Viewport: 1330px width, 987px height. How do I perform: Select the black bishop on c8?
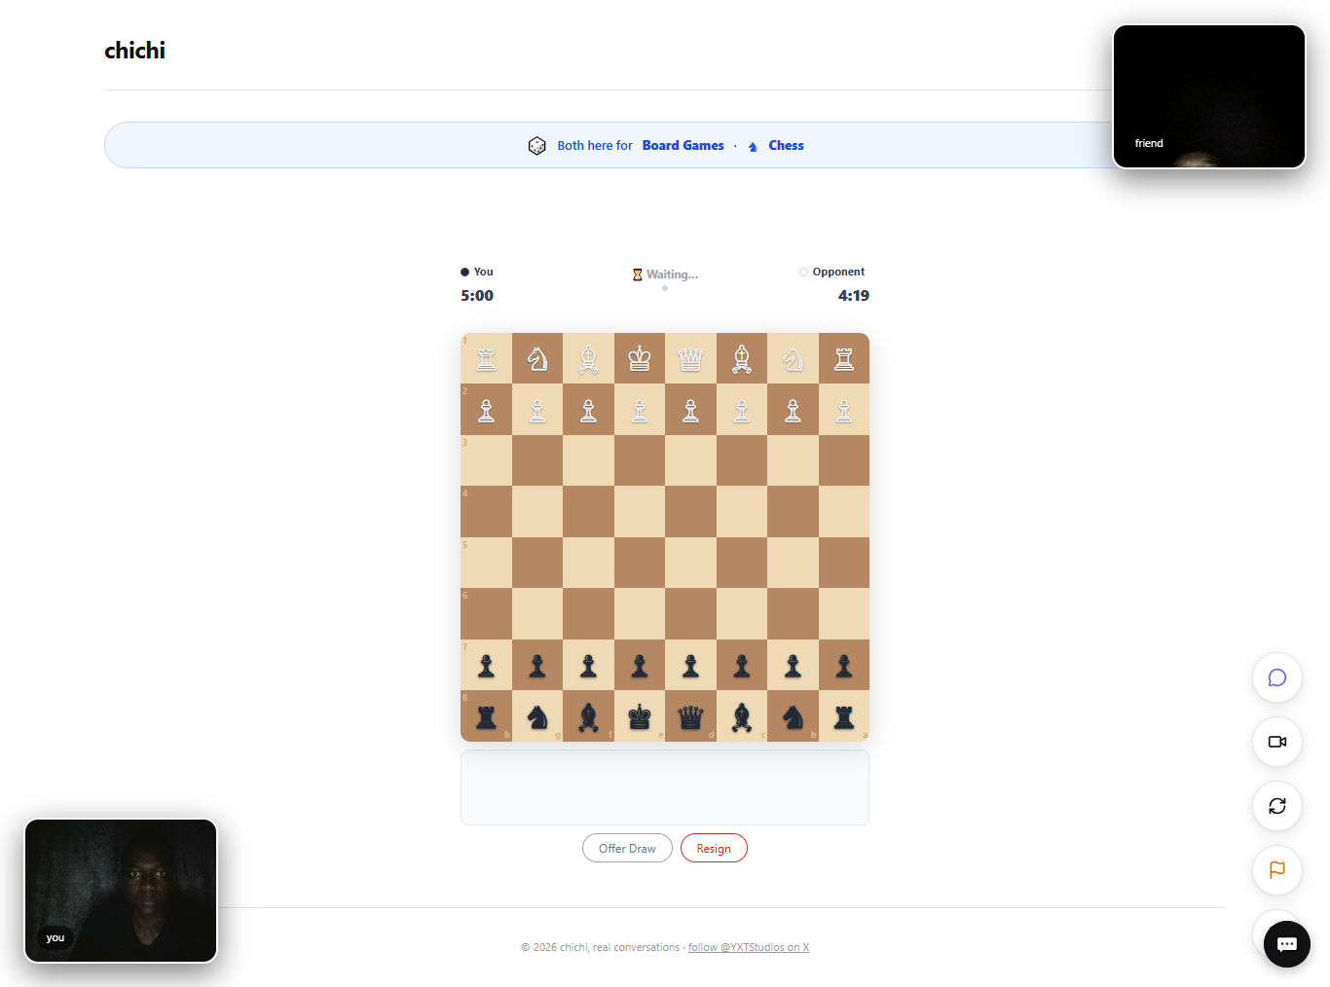tap(742, 717)
